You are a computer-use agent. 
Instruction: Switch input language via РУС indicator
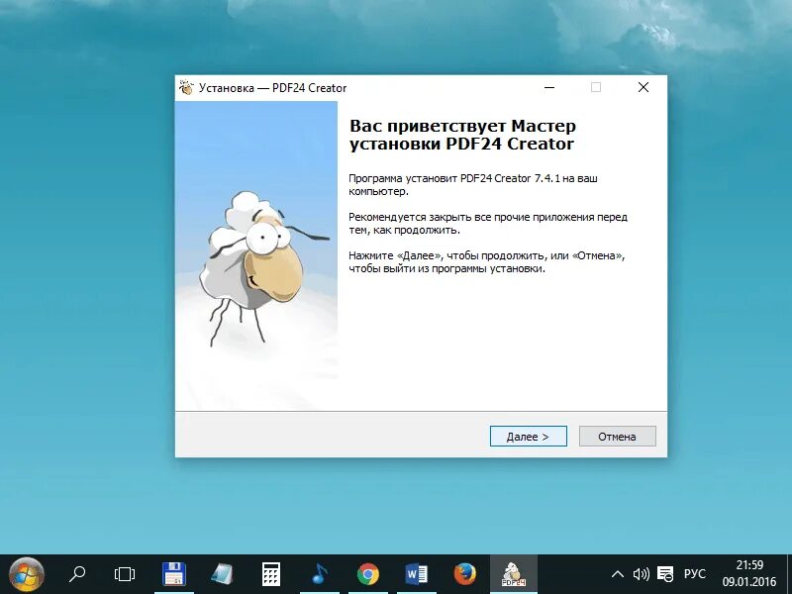pyautogui.click(x=695, y=574)
